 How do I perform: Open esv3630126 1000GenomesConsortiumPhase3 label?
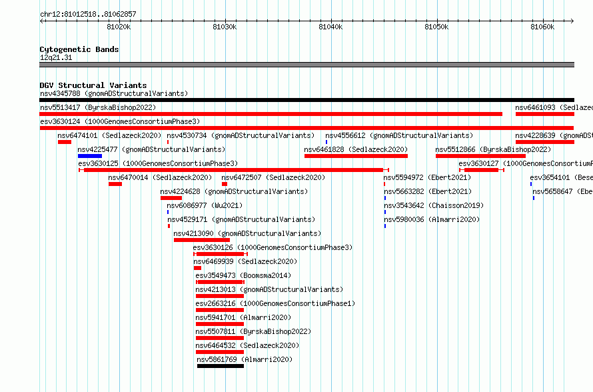pyautogui.click(x=273, y=247)
